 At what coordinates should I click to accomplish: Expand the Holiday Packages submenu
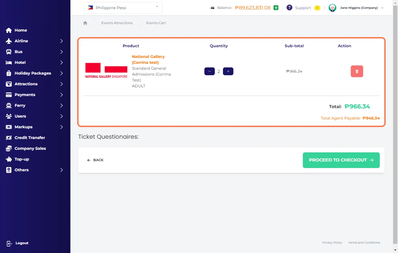pos(61,73)
